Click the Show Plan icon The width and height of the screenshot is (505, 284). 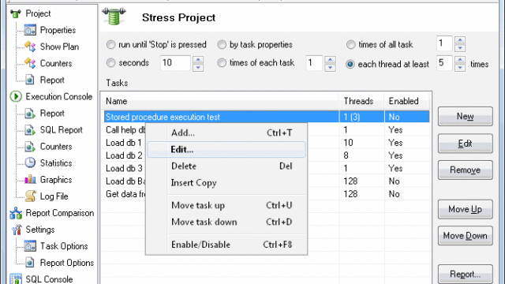(30, 47)
